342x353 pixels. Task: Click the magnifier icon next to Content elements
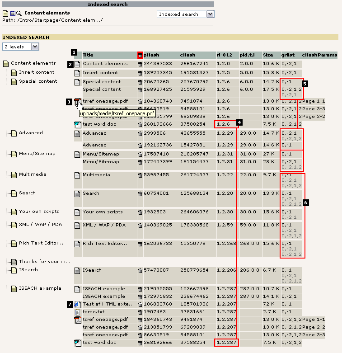click(19, 14)
